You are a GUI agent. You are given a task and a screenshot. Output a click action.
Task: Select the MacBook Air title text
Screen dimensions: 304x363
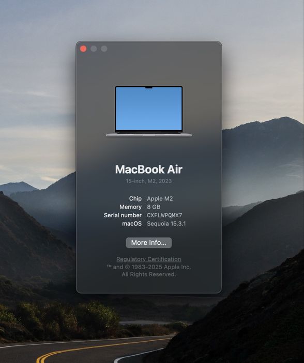click(149, 169)
